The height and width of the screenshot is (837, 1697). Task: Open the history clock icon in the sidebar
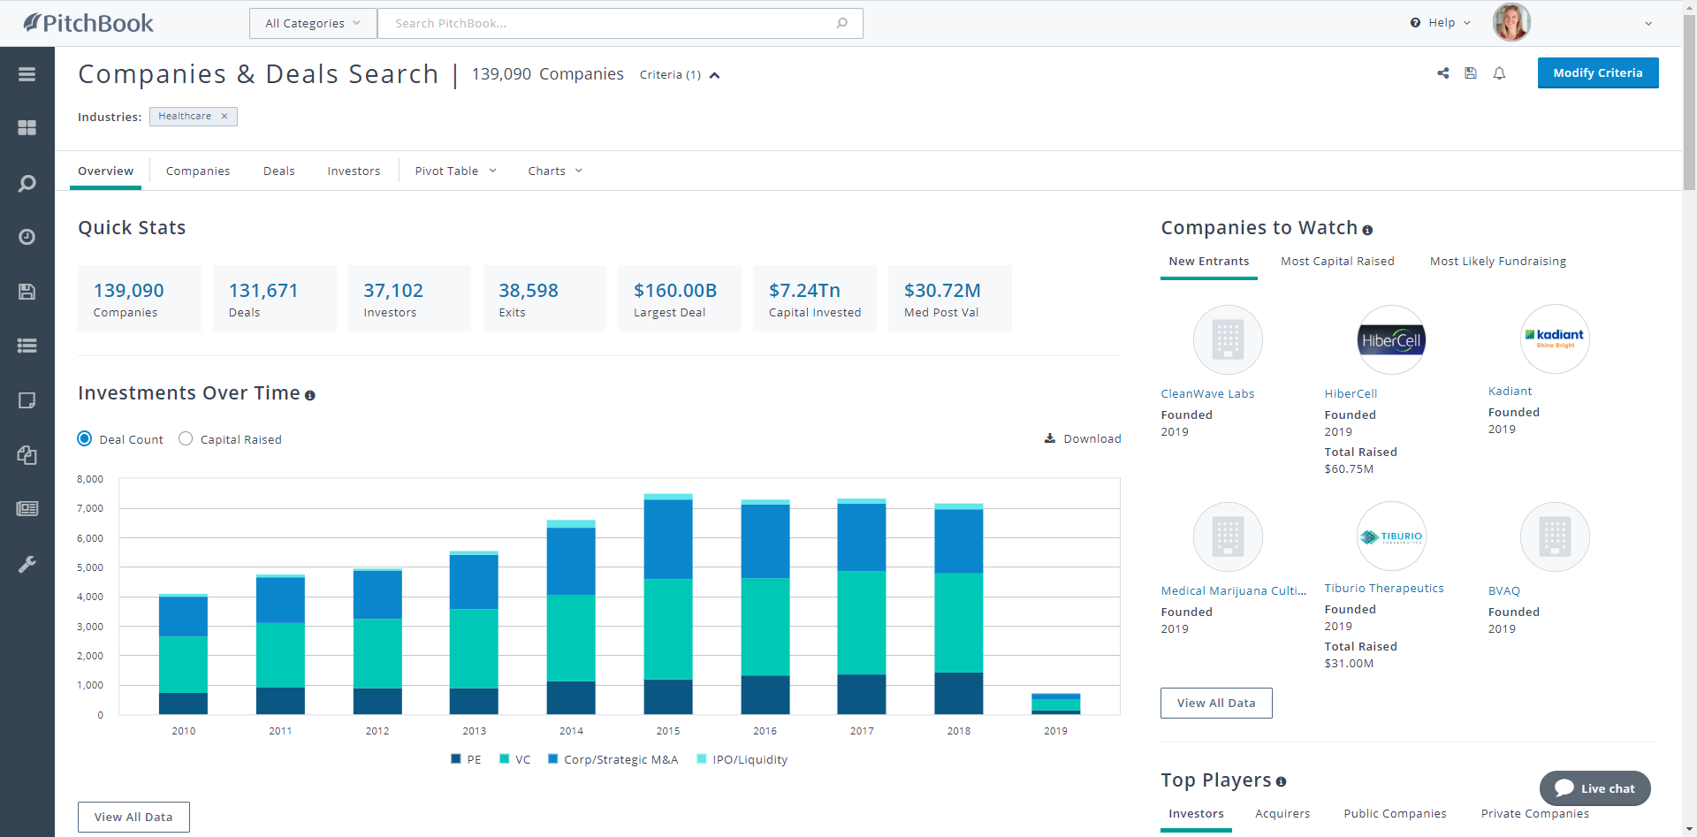pyautogui.click(x=27, y=237)
